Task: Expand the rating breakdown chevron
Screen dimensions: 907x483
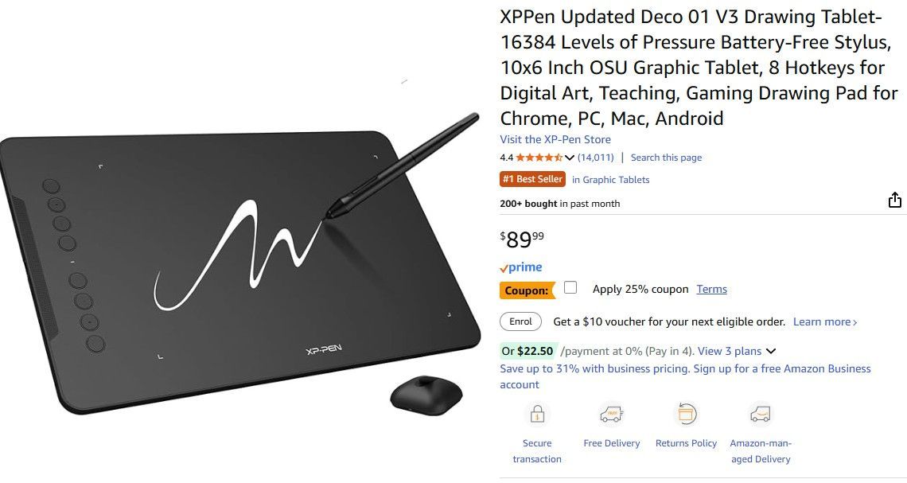Action: 569,158
